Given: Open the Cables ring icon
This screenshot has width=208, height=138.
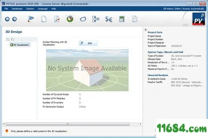Looking at the screenshot, I should click(83, 19).
